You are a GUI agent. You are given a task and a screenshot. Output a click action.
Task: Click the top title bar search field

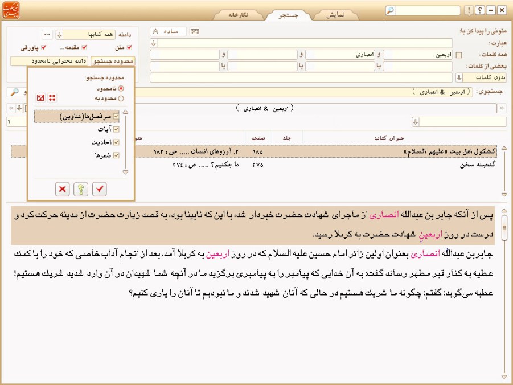428,10
